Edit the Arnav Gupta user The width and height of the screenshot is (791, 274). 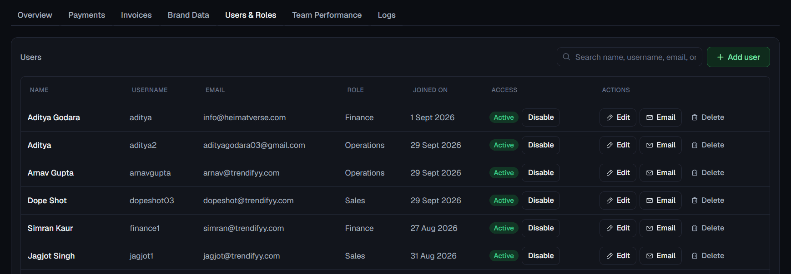coord(618,173)
